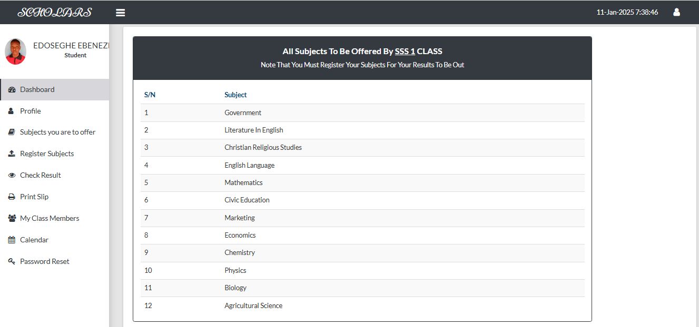Image resolution: width=699 pixels, height=327 pixels.
Task: Click the Dashboard gauge icon
Action: 12,89
